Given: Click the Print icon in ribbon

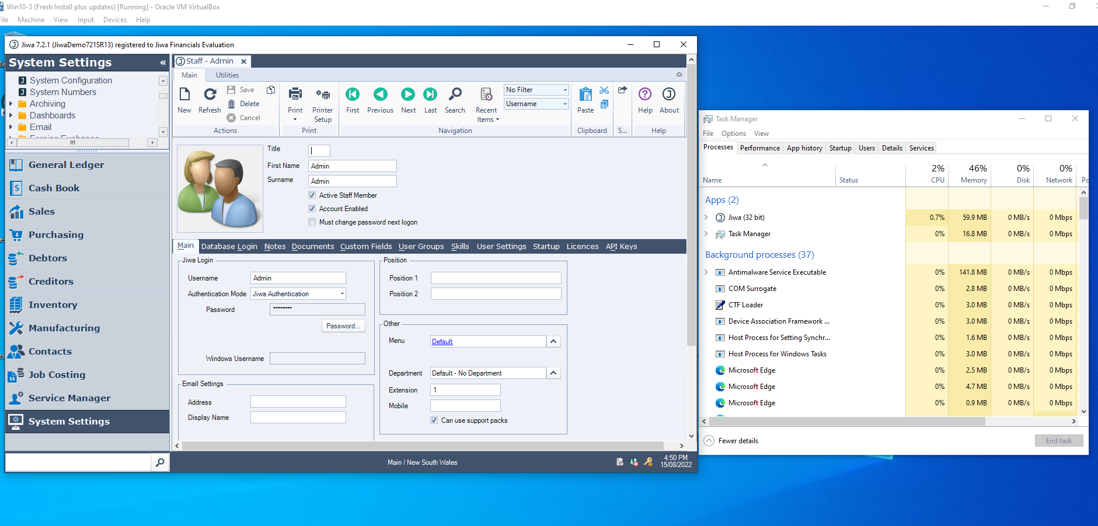Looking at the screenshot, I should [295, 94].
